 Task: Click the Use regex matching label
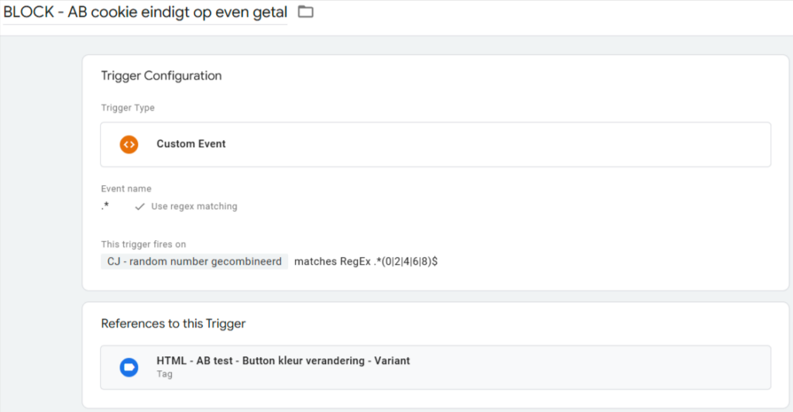194,206
